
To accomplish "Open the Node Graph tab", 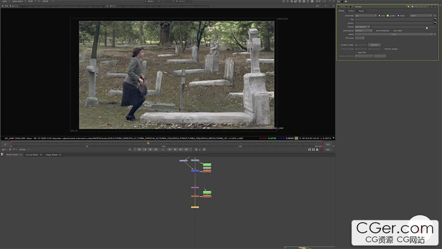I will click(13, 155).
